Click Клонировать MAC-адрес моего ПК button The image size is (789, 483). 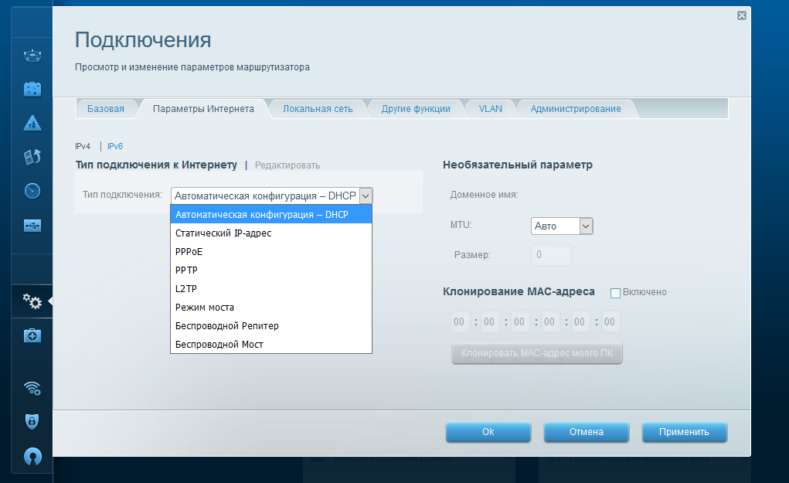[537, 353]
